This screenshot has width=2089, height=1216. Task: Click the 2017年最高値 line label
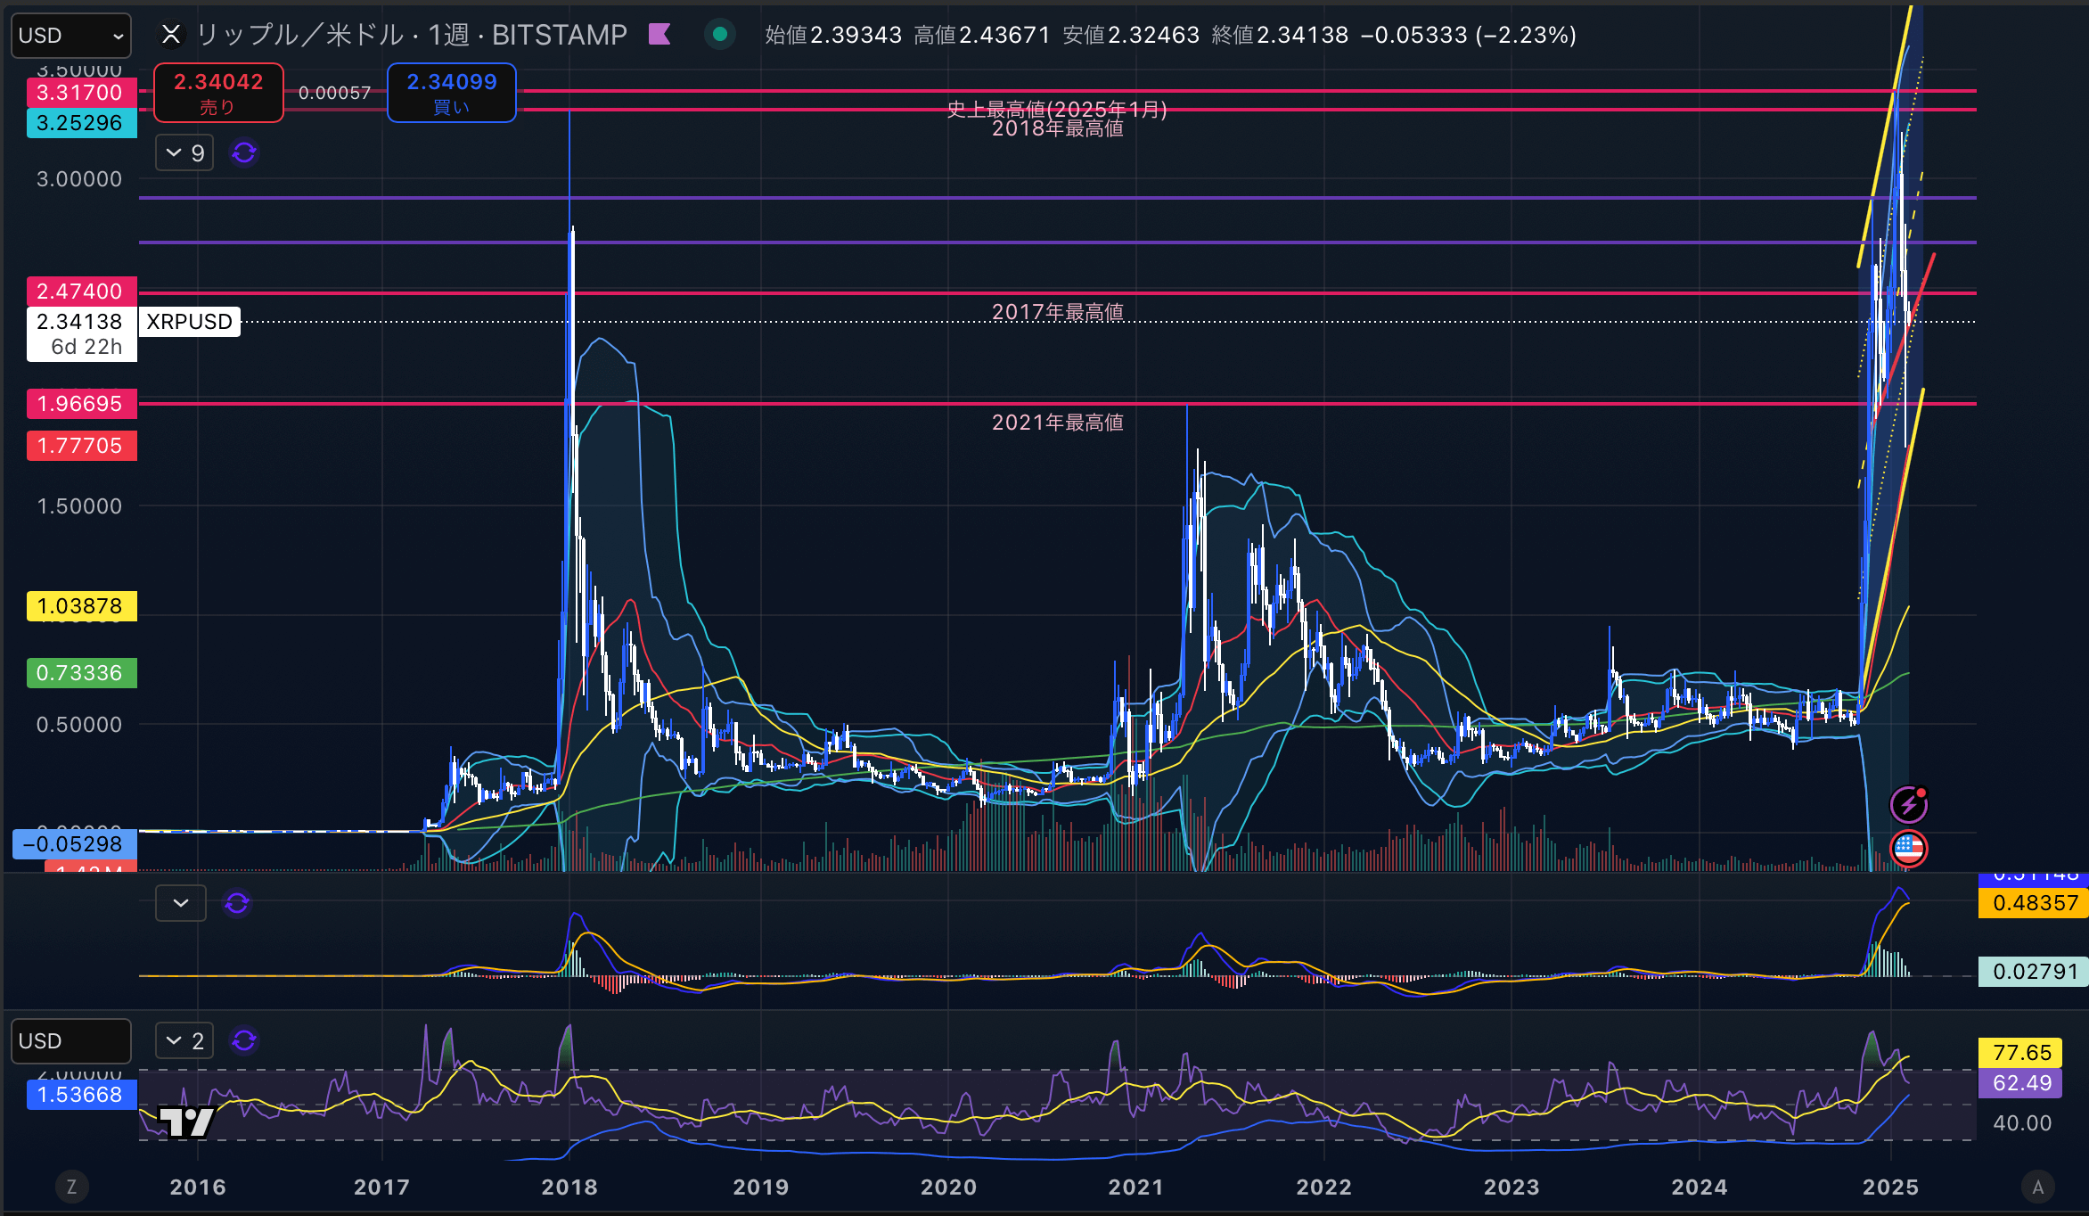click(x=1058, y=312)
